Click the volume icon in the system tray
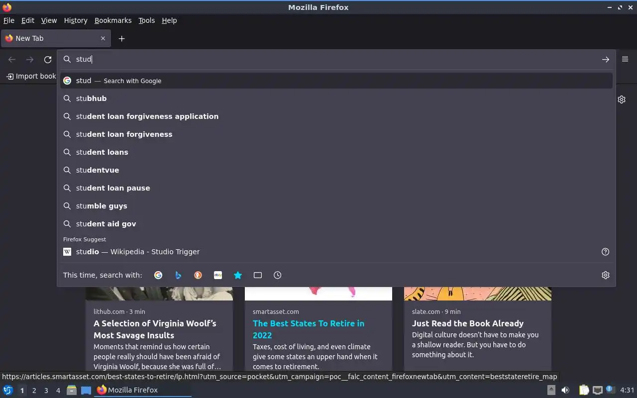637x398 pixels. (565, 390)
